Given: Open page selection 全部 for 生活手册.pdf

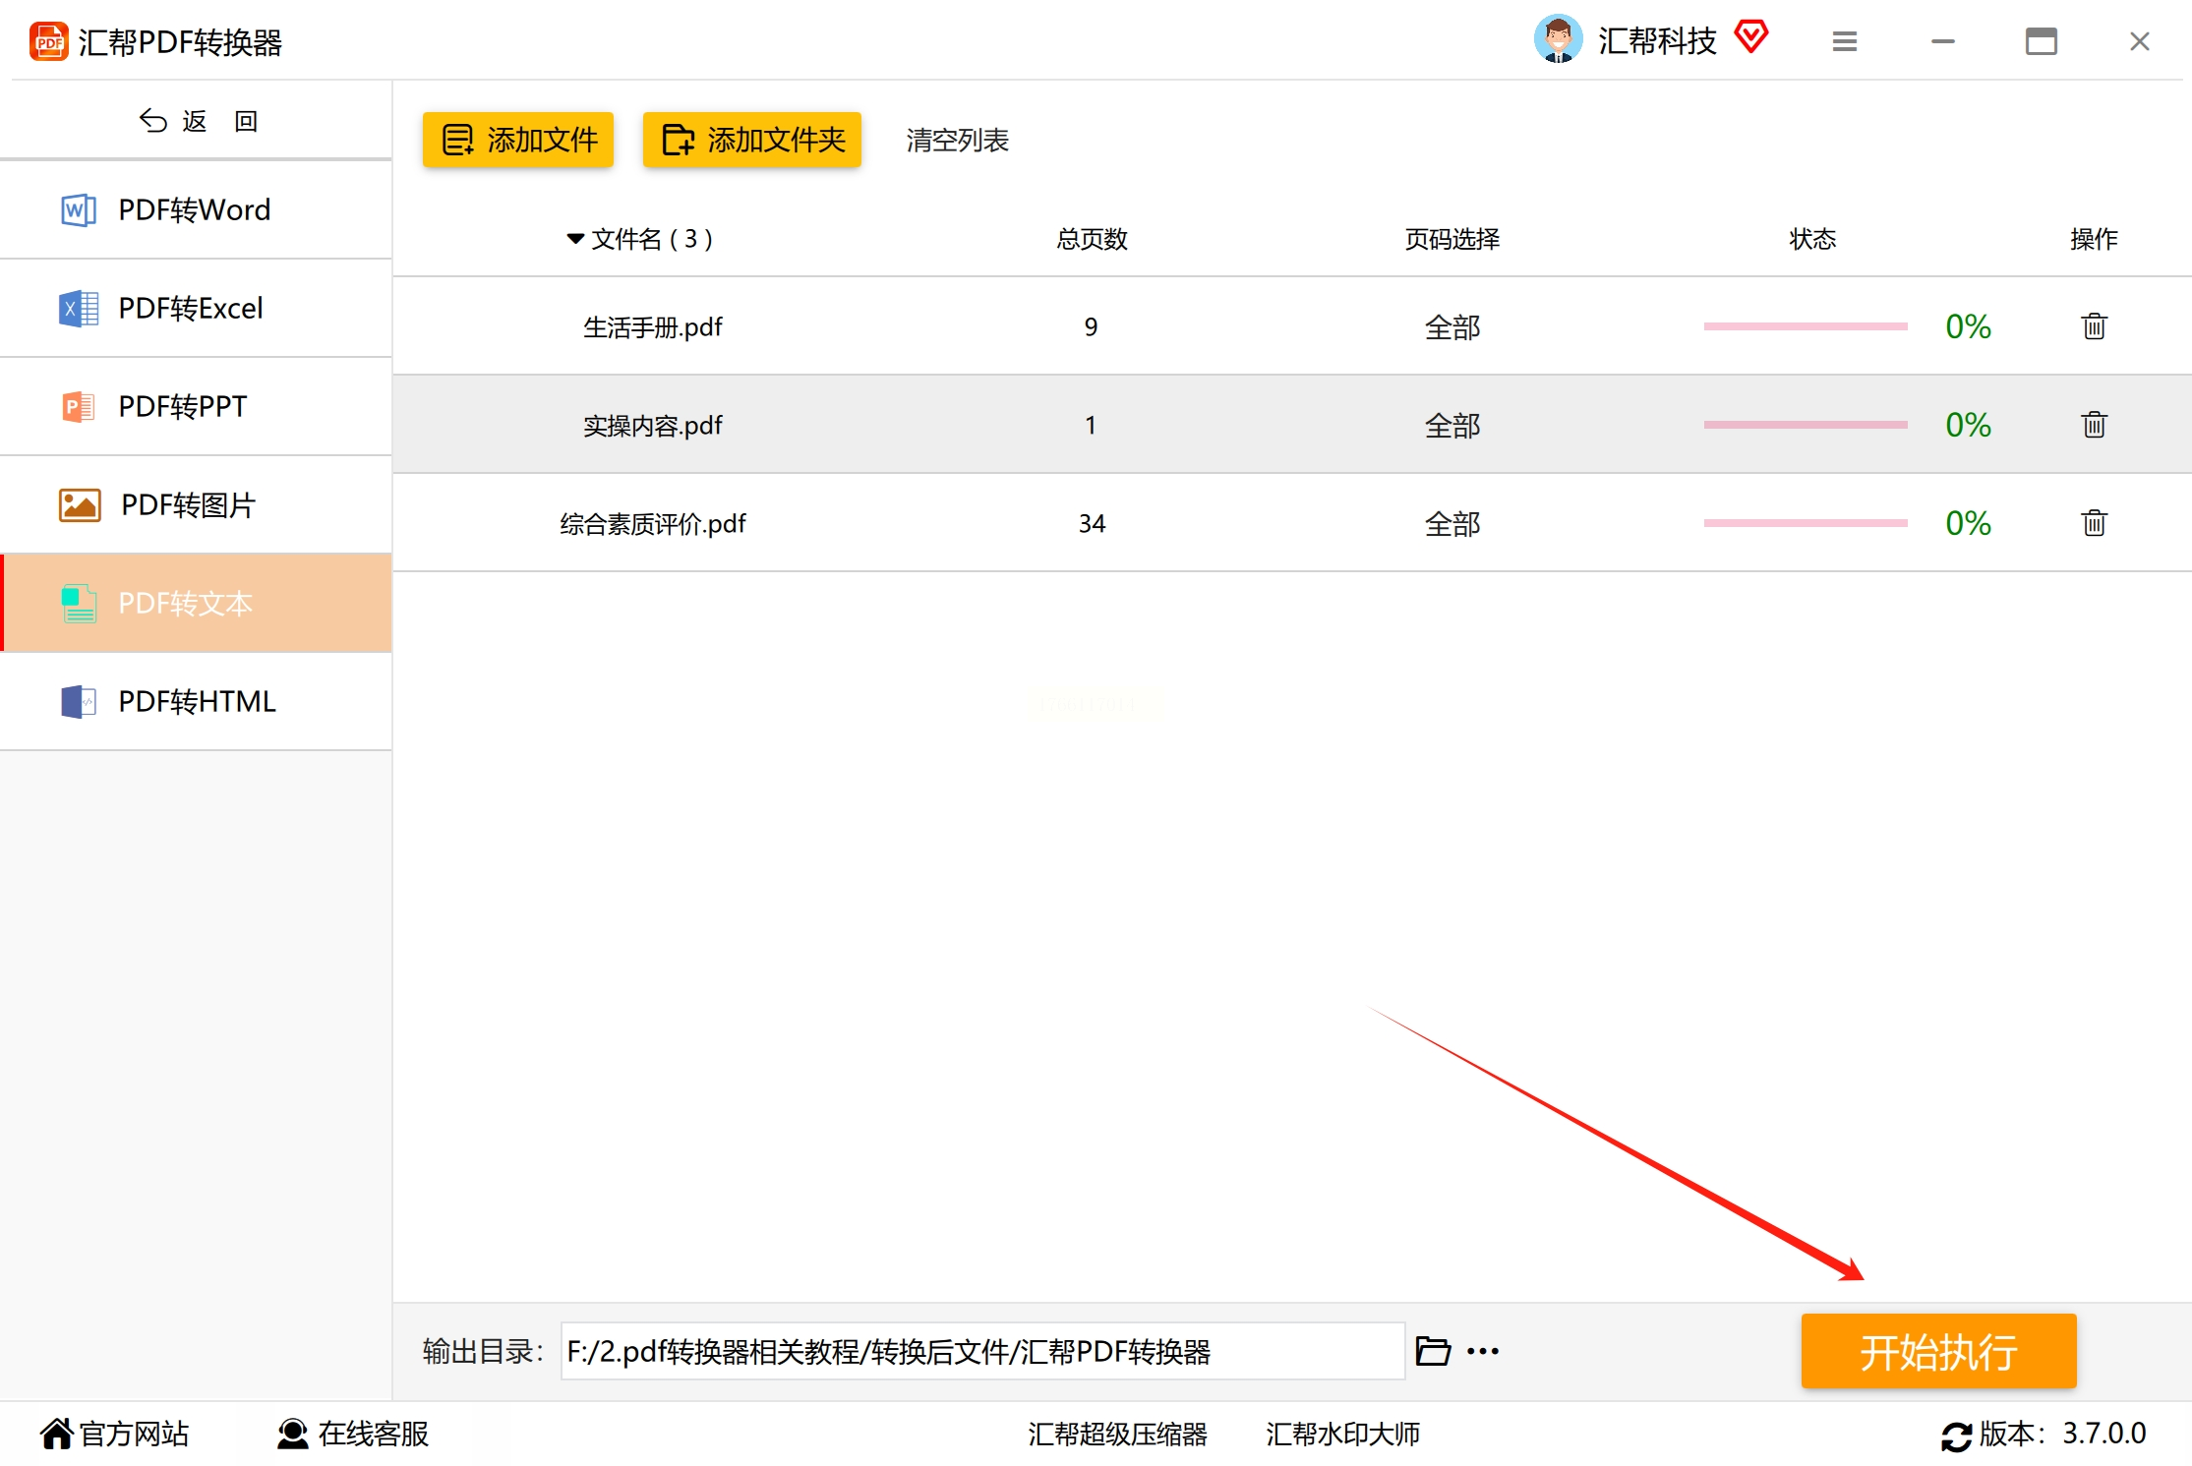Looking at the screenshot, I should coord(1451,327).
